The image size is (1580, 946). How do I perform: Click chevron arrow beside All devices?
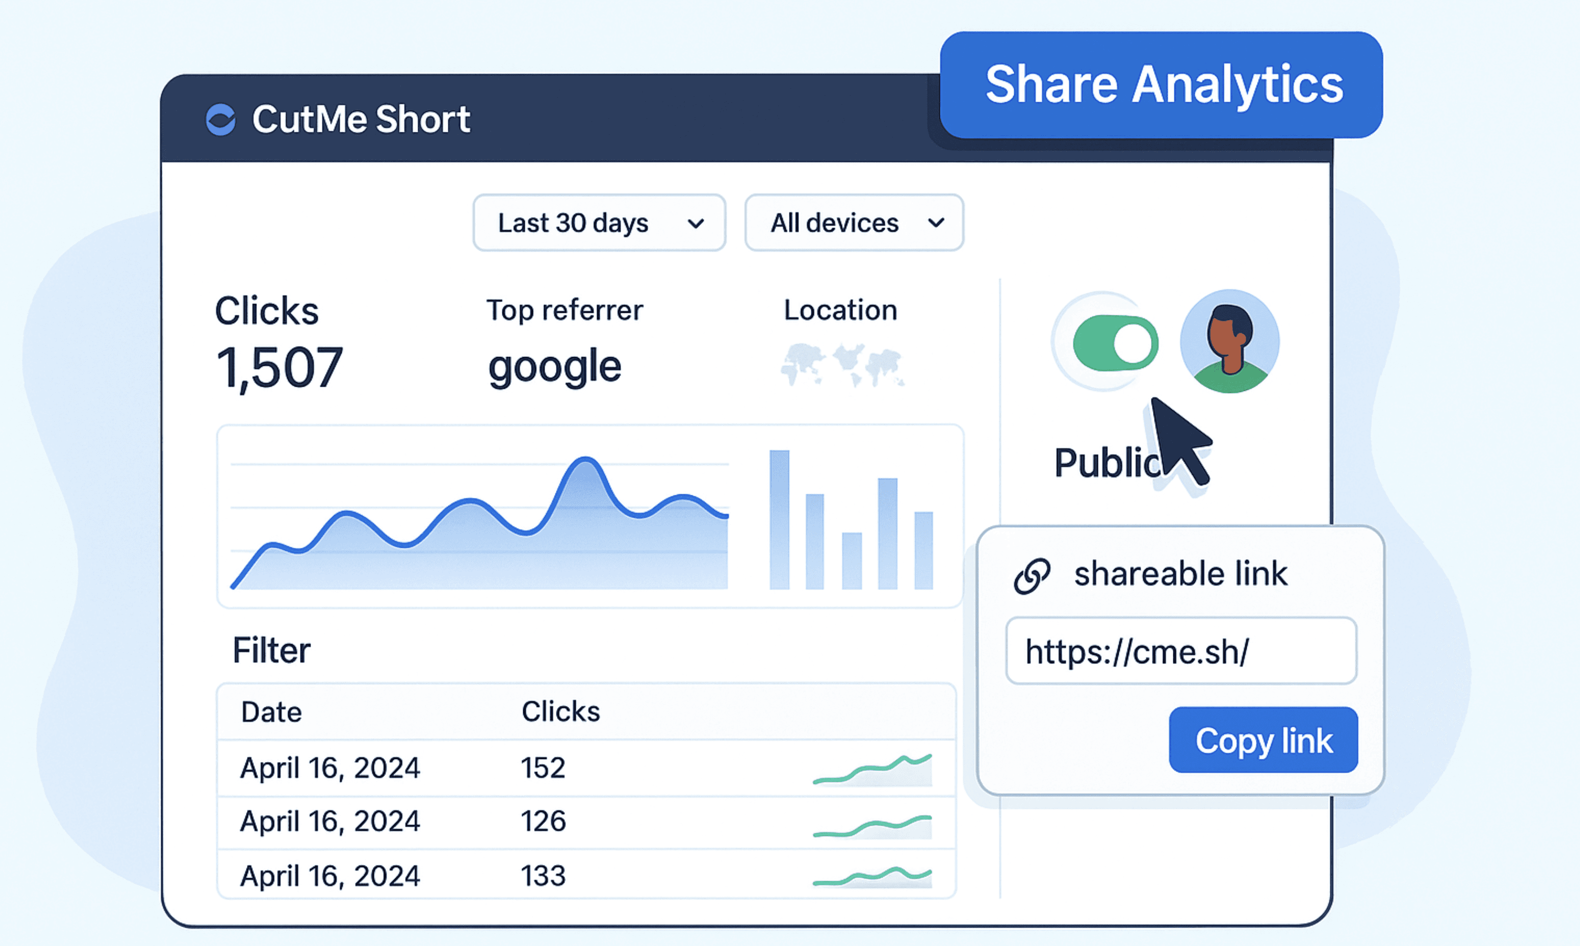coord(935,223)
